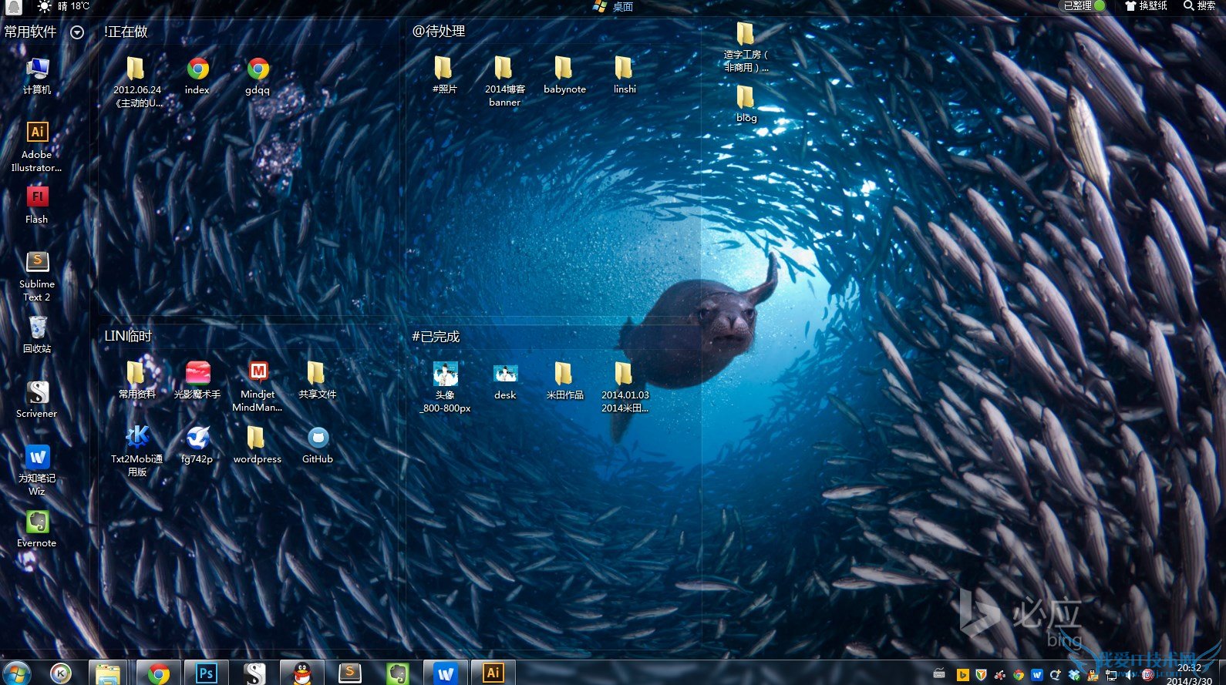Click the 换壁纸 change wallpaper button

(x=1146, y=6)
